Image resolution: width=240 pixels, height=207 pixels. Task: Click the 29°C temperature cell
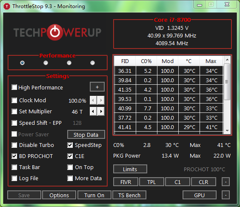[x=189, y=127]
